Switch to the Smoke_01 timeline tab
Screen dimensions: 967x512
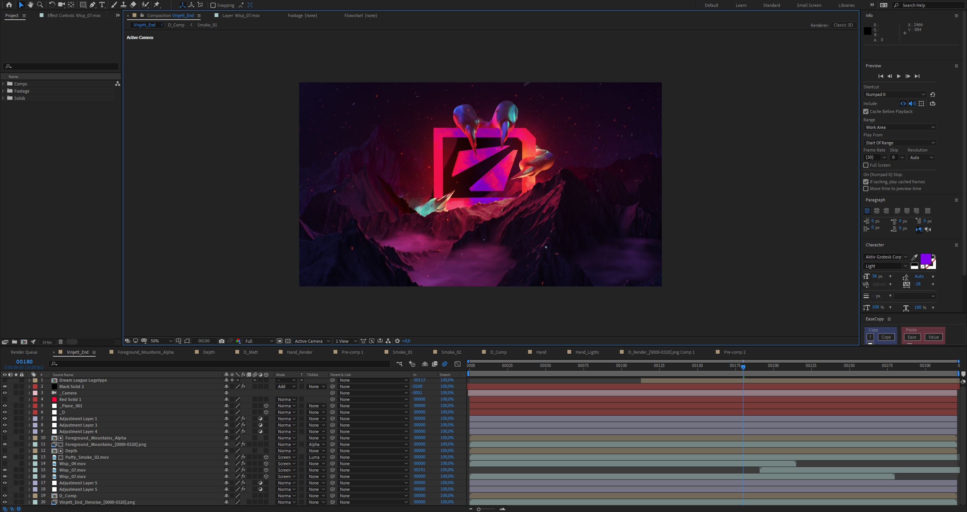(x=402, y=352)
